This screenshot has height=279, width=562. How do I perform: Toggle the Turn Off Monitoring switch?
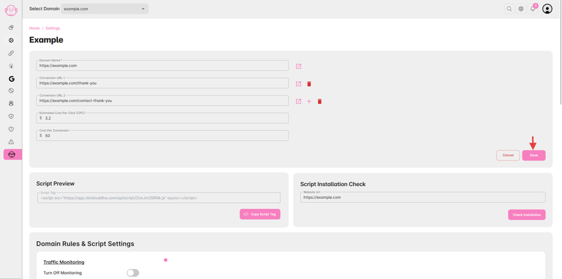tap(133, 273)
